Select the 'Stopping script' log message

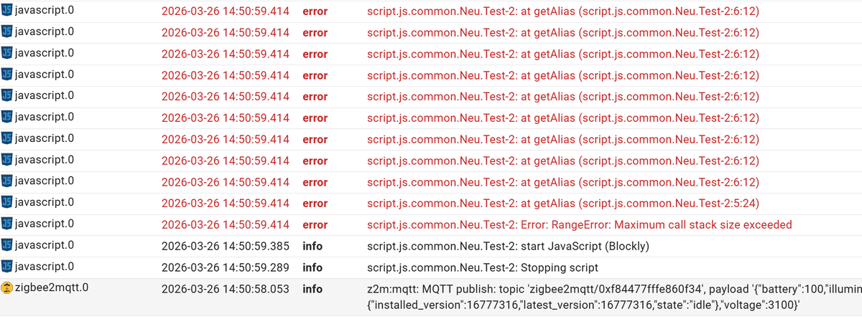click(482, 267)
